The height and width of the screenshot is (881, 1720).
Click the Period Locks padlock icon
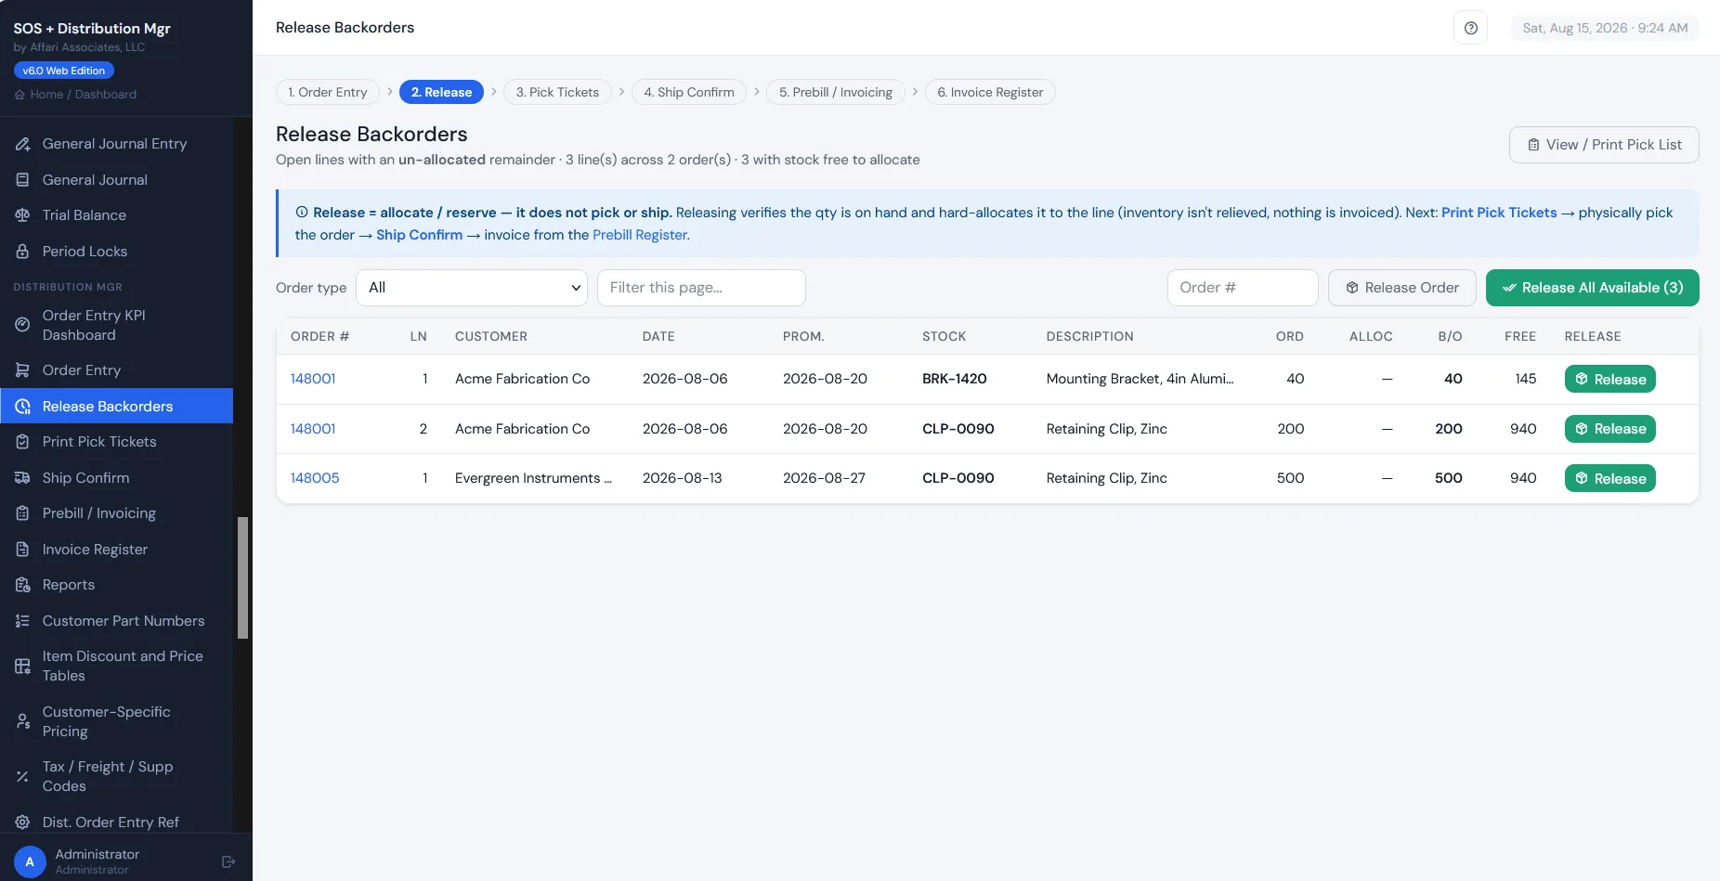coord(23,252)
